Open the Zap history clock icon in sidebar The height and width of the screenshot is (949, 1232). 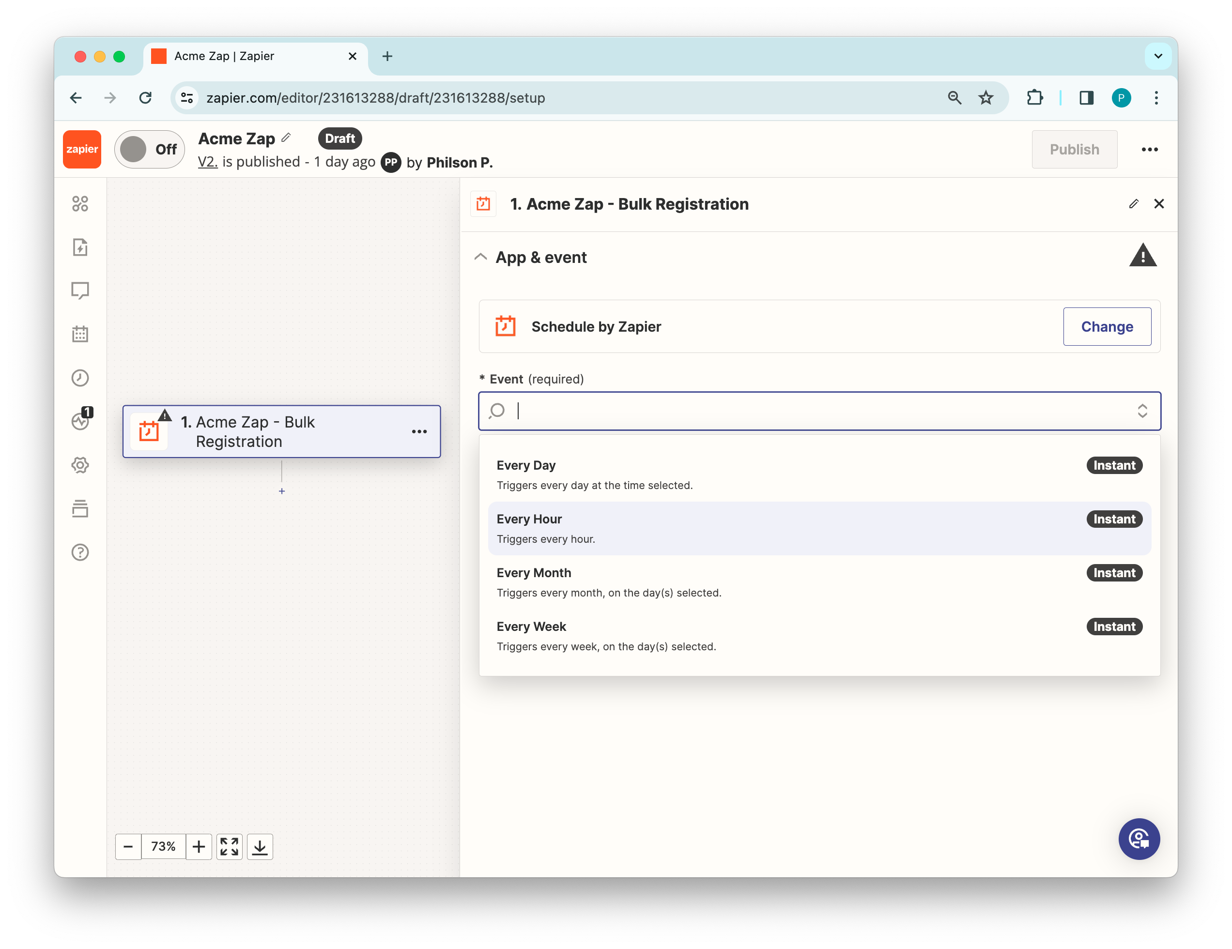[80, 378]
